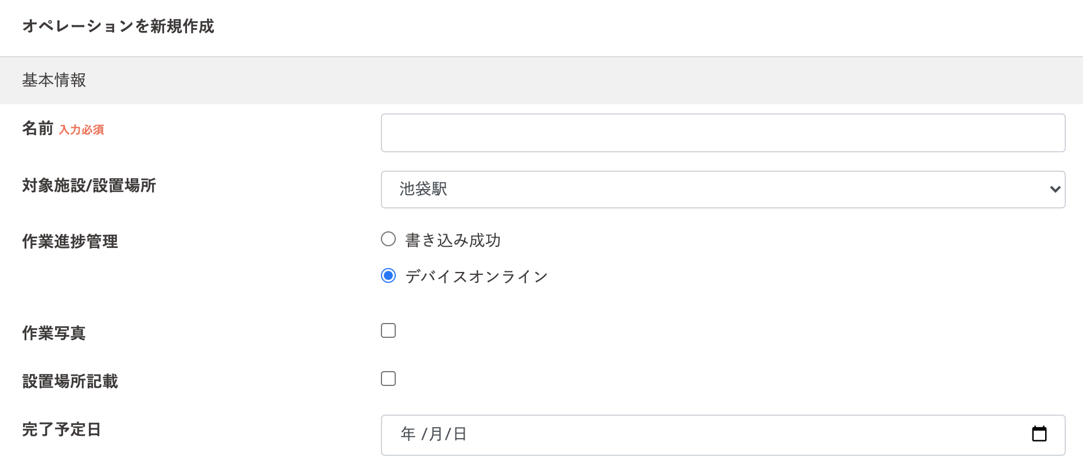Click the 書き込み成功 option label text
The width and height of the screenshot is (1083, 465).
453,241
